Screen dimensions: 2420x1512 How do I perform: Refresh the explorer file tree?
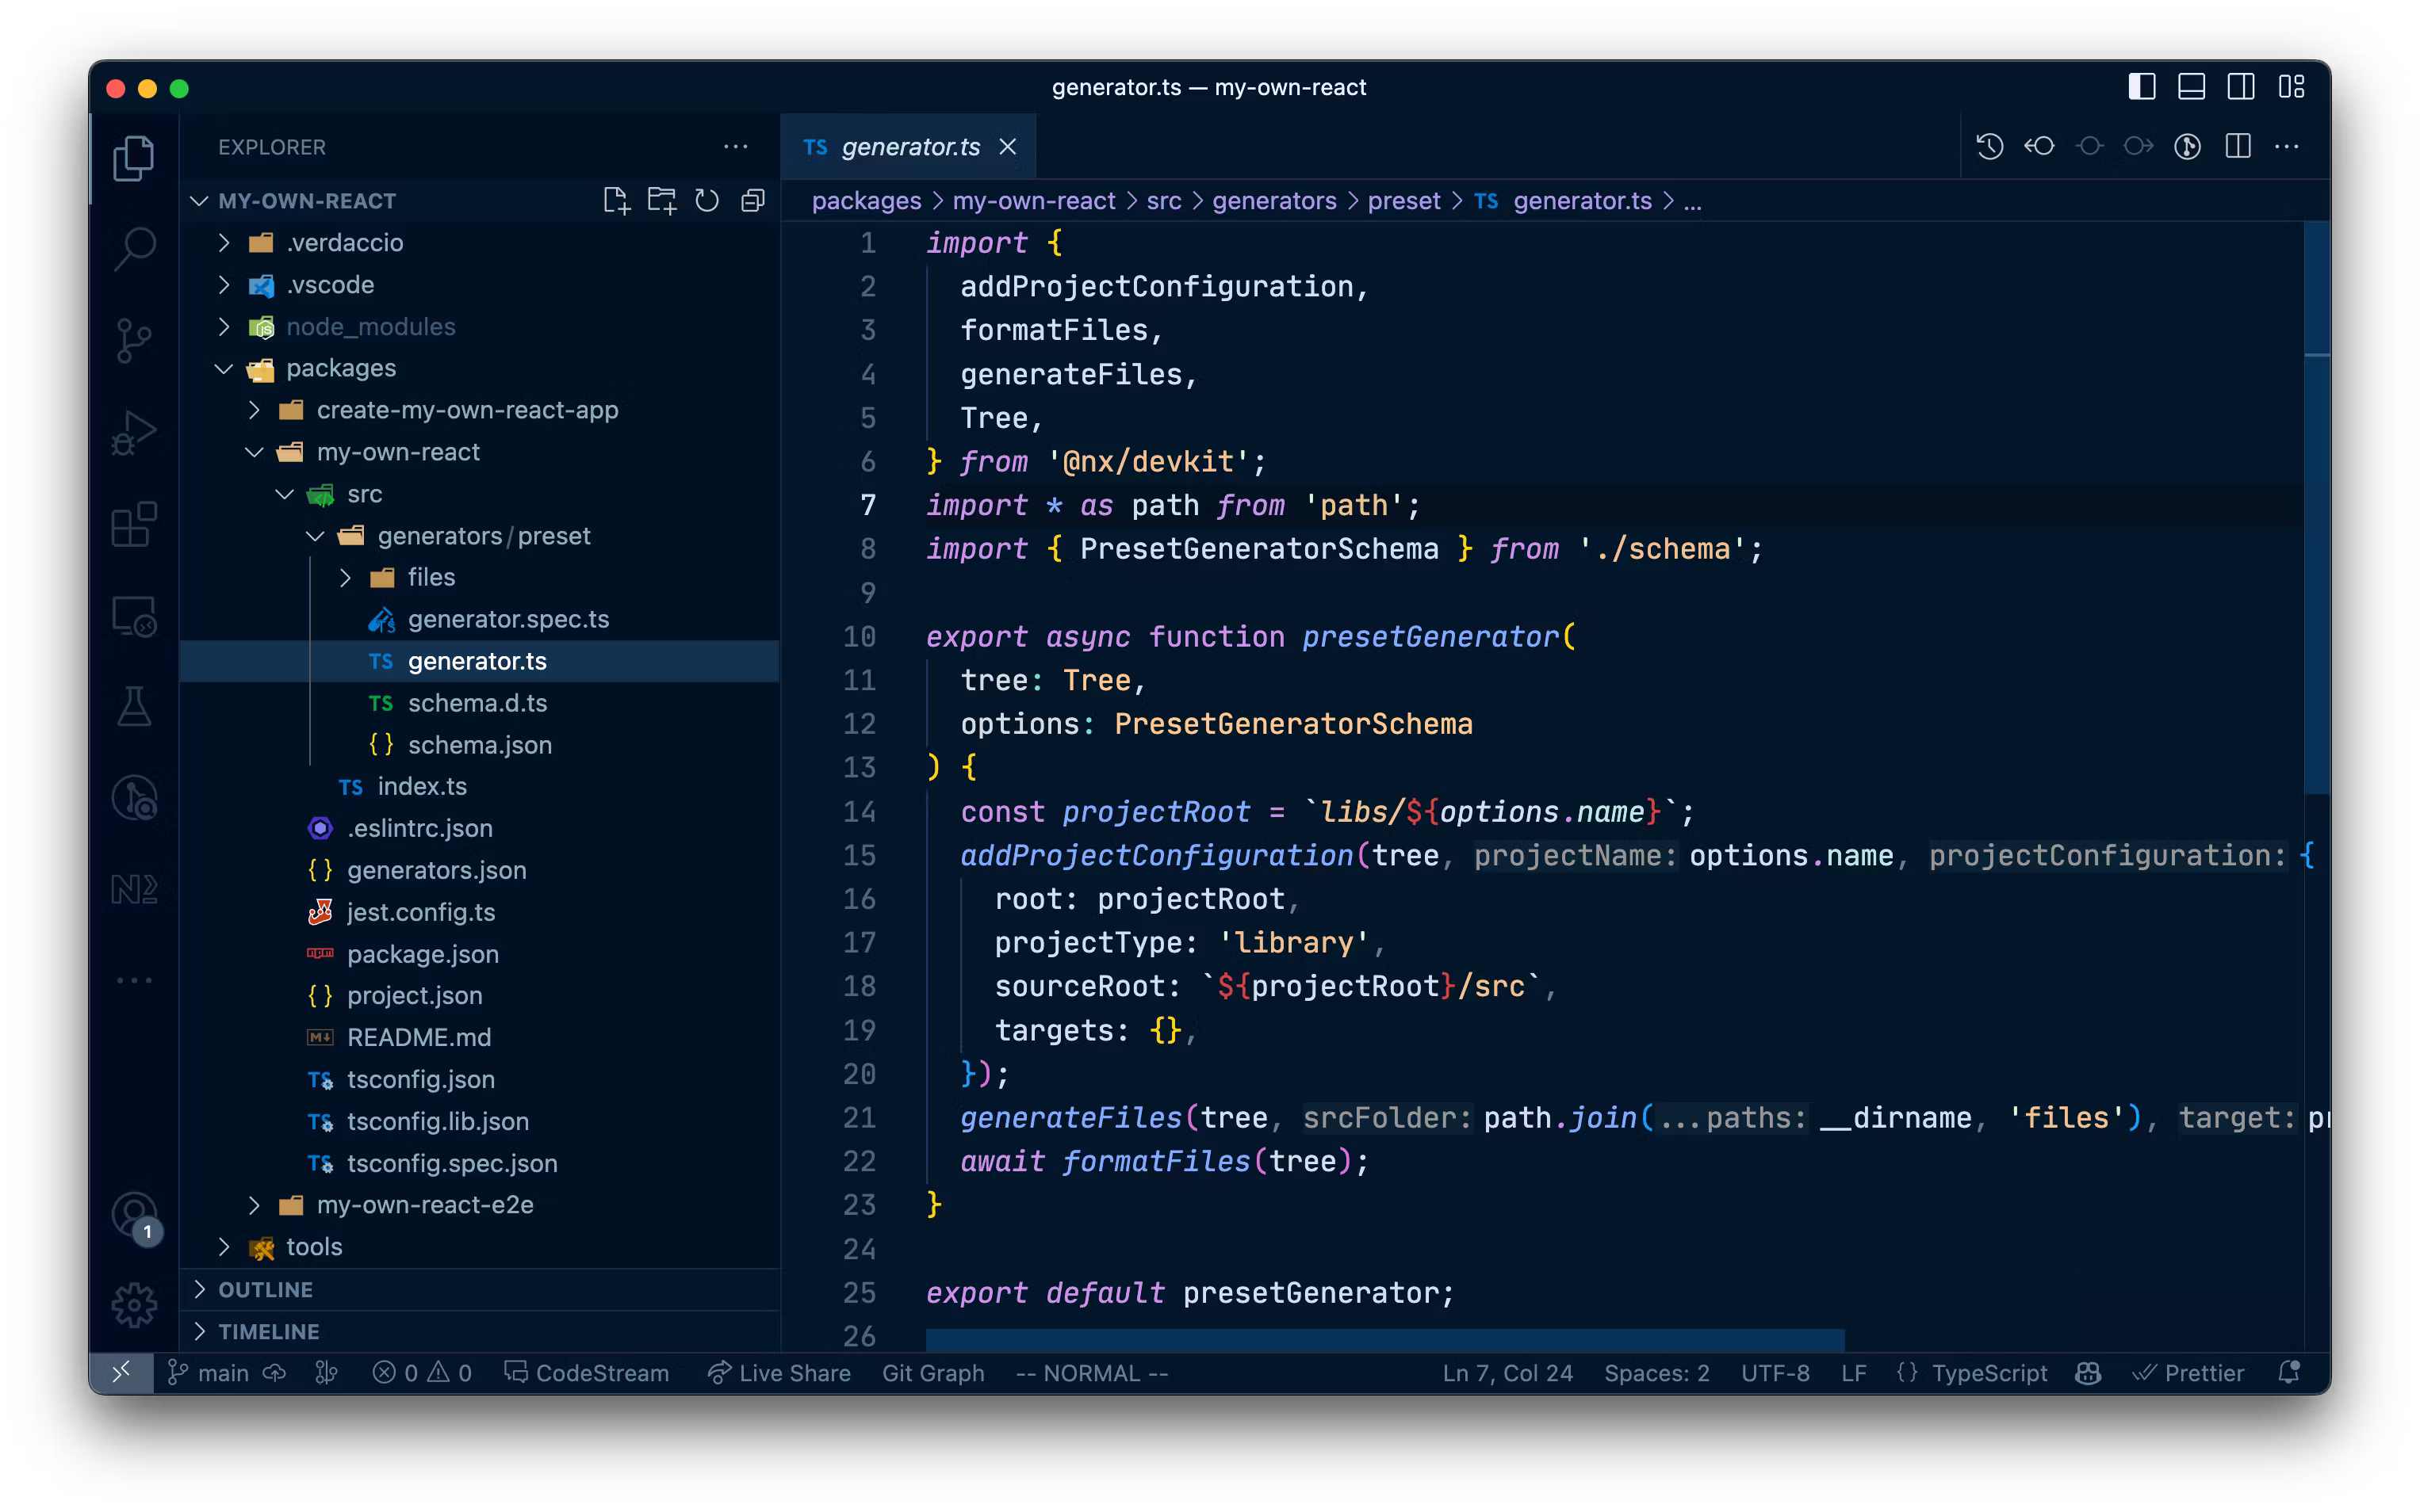coord(706,201)
